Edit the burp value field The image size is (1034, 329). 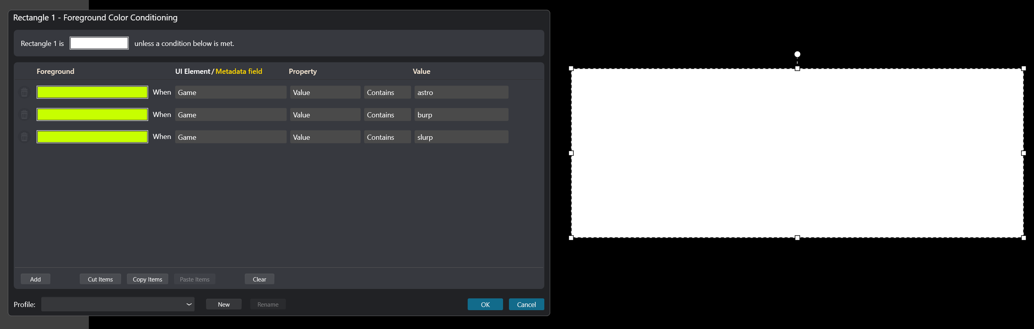[x=462, y=115]
